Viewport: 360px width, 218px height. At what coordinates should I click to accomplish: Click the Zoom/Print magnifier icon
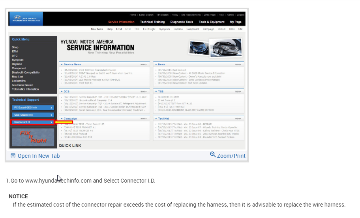(213, 155)
